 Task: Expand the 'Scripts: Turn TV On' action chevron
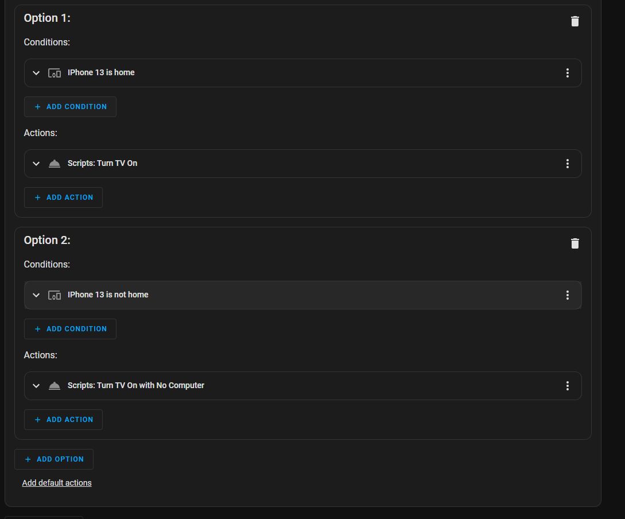36,164
